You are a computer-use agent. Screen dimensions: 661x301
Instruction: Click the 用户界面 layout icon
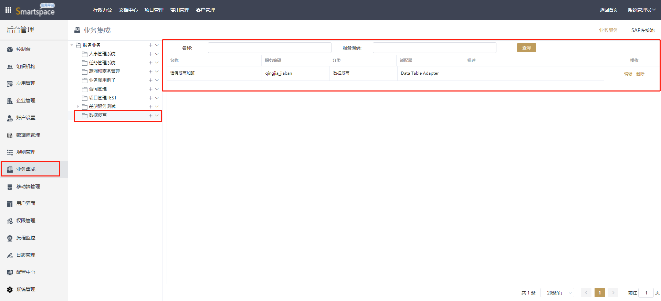point(10,204)
